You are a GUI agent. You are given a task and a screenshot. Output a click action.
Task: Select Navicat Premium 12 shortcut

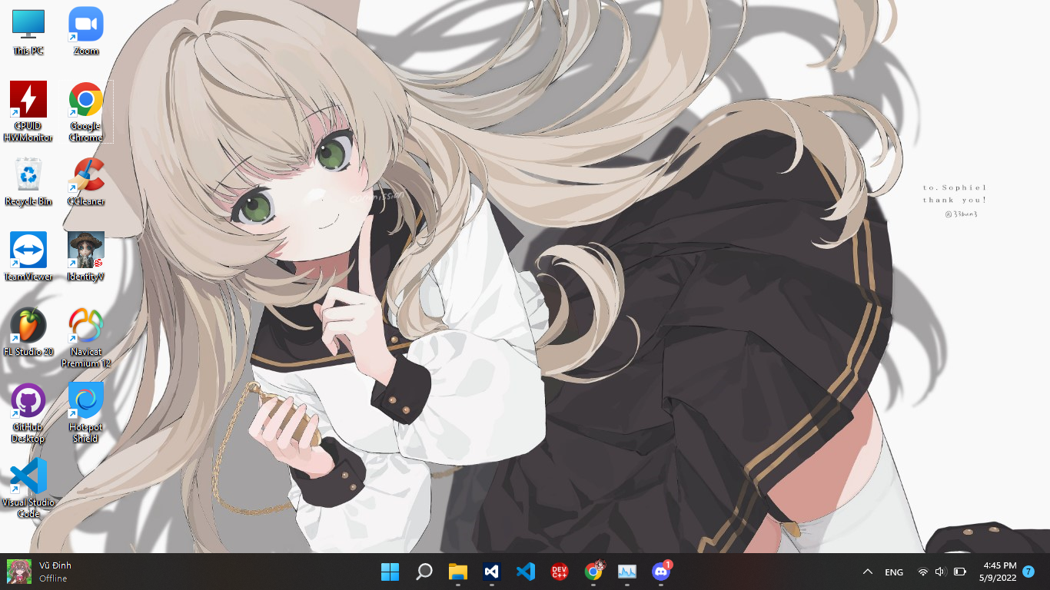pos(86,337)
